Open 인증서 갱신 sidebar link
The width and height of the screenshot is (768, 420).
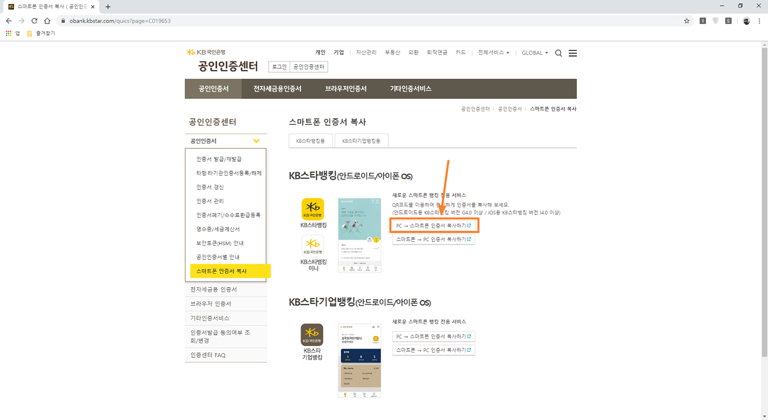pos(210,187)
